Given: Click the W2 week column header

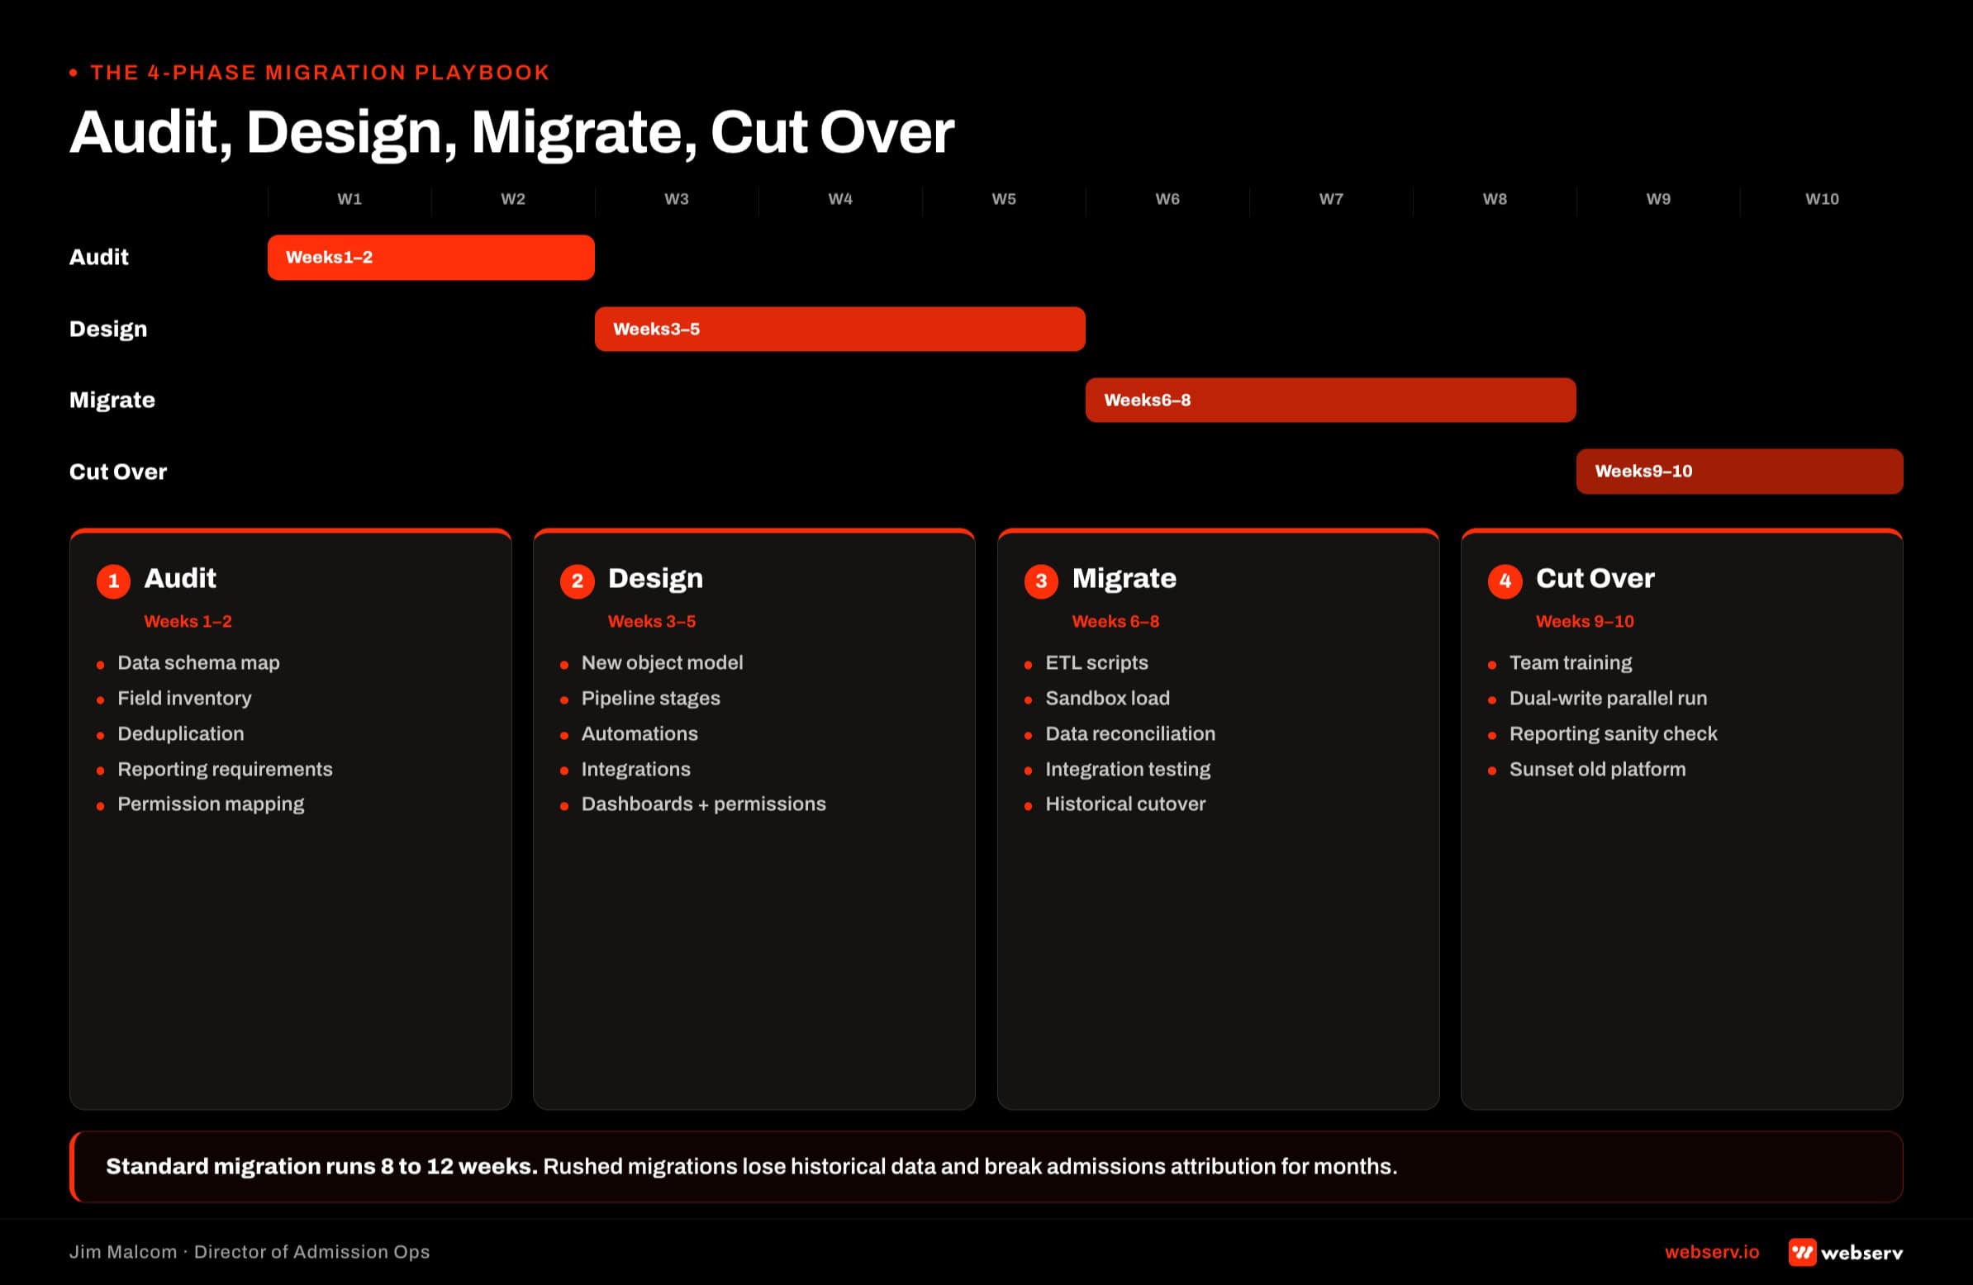Looking at the screenshot, I should [513, 199].
